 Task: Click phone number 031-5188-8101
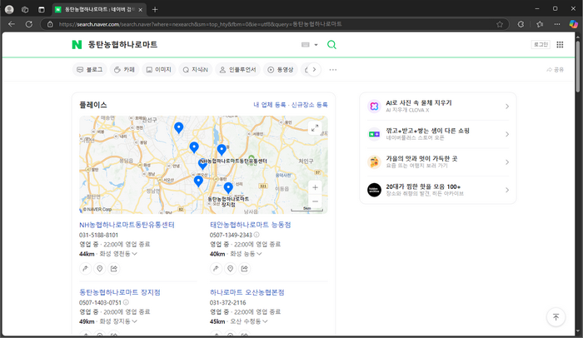pos(98,235)
